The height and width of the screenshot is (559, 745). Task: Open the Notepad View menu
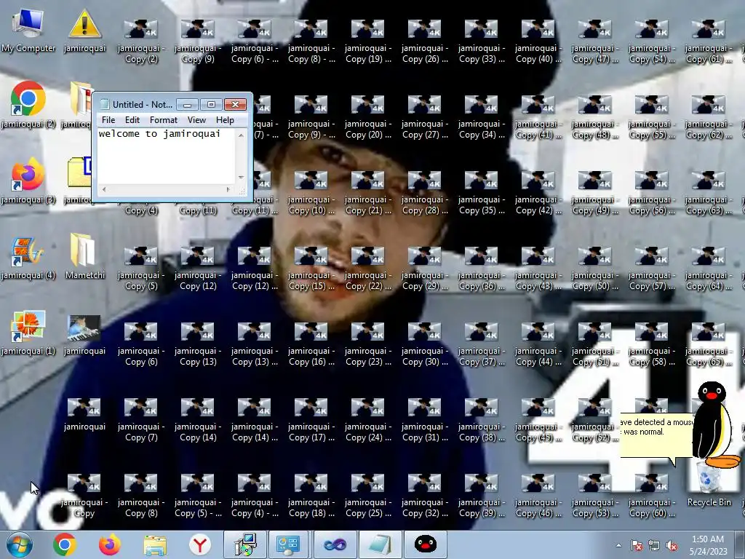196,120
